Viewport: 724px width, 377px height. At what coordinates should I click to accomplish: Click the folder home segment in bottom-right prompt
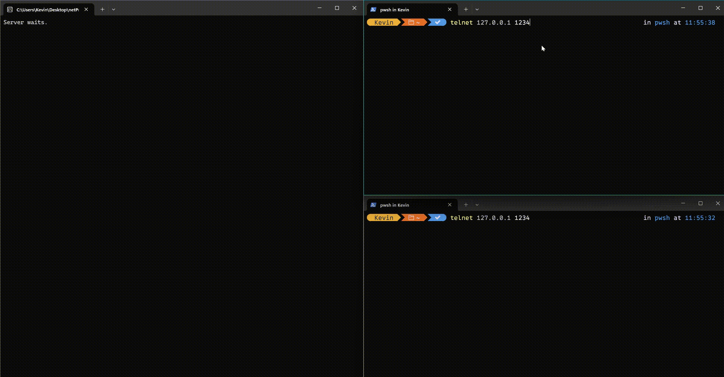(x=414, y=218)
